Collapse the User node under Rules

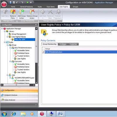pyautogui.click(x=7, y=75)
